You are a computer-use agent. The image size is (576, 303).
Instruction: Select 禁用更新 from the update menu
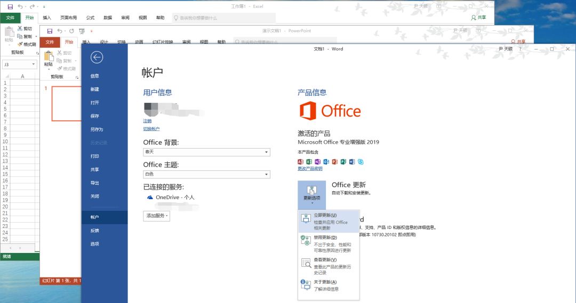pos(329,243)
